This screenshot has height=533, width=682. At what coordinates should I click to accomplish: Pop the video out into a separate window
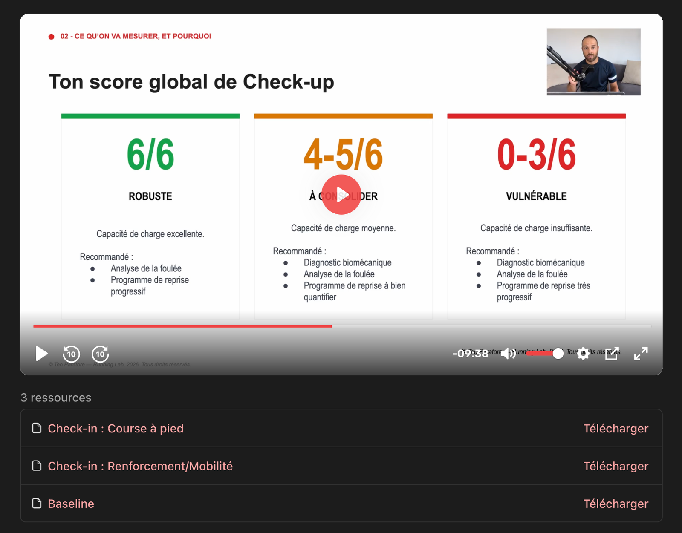[x=612, y=354]
